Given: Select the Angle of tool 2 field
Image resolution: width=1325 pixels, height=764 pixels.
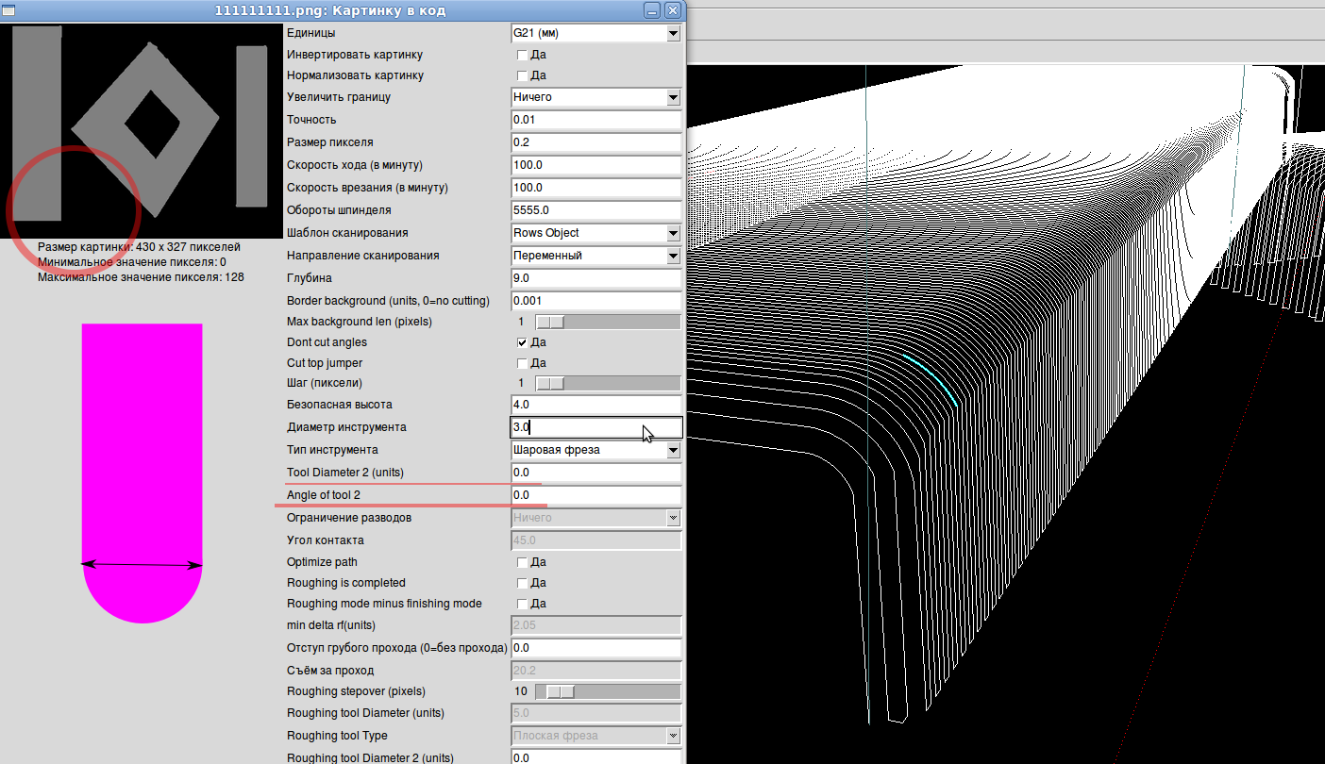Looking at the screenshot, I should pos(595,495).
